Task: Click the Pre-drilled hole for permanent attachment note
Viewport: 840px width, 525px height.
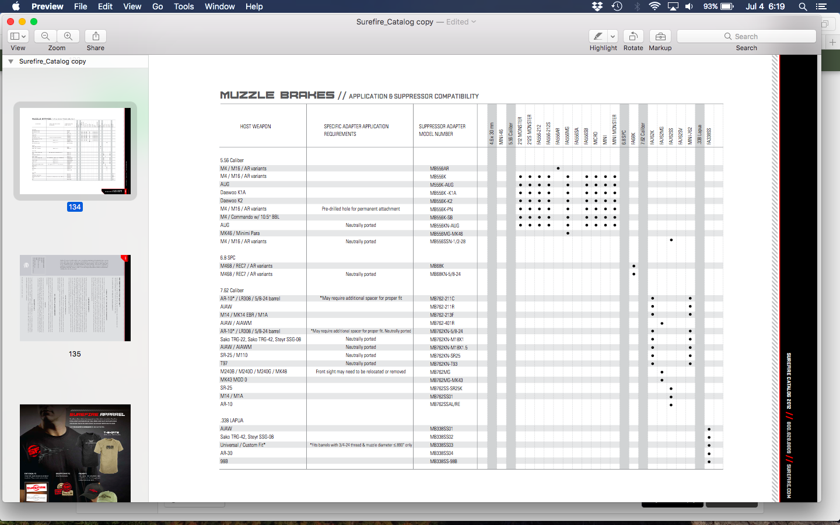Action: 360,209
